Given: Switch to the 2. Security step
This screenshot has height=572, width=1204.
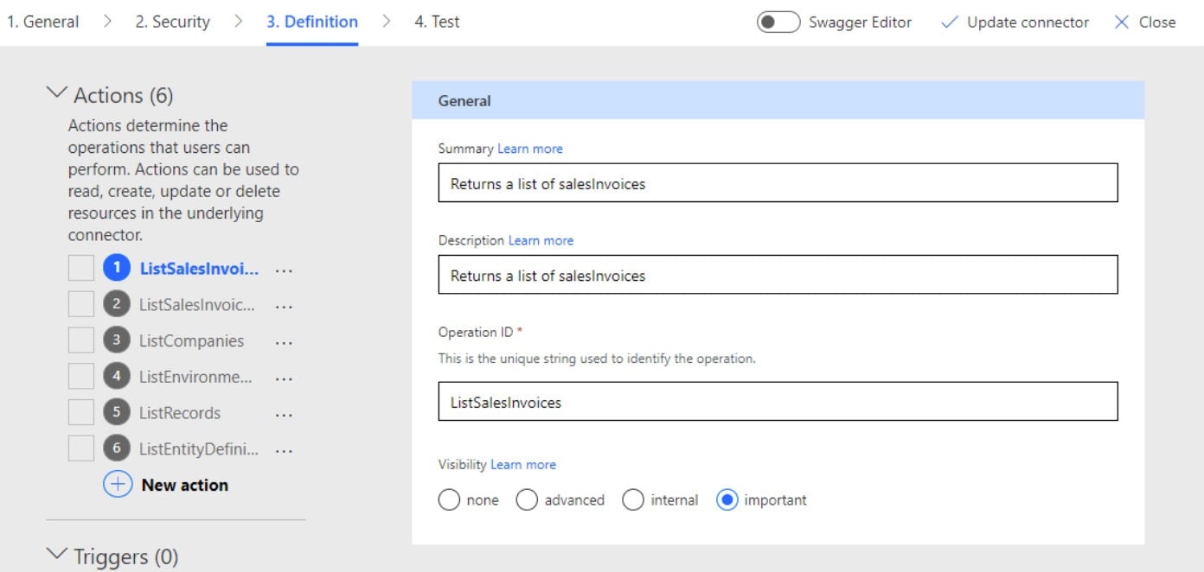Looking at the screenshot, I should pyautogui.click(x=172, y=22).
